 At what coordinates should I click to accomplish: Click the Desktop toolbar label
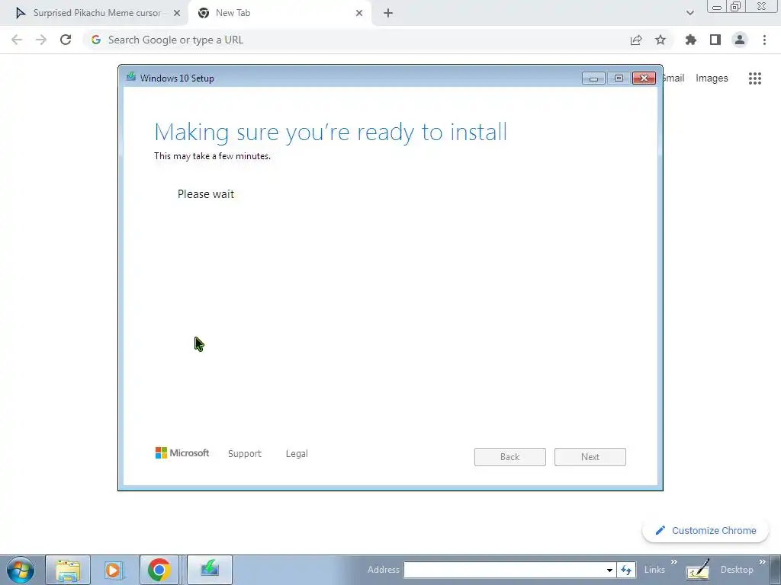(x=737, y=570)
